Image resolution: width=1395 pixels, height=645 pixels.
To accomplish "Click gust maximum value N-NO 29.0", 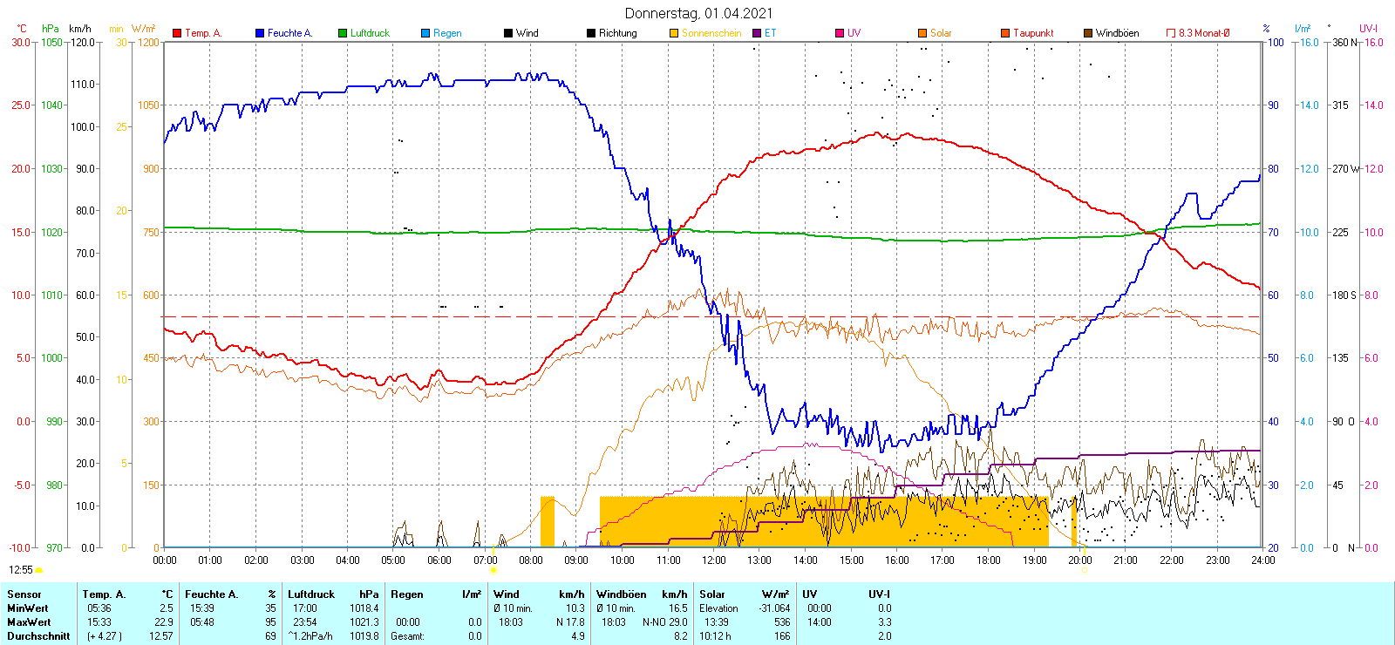I will (665, 622).
